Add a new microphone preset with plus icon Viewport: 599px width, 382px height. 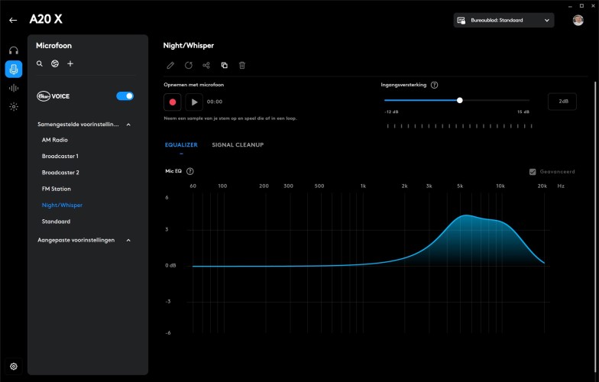coord(70,63)
